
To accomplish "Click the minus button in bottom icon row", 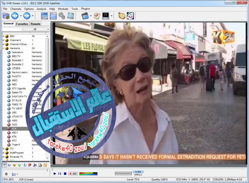I will click(5, 165).
